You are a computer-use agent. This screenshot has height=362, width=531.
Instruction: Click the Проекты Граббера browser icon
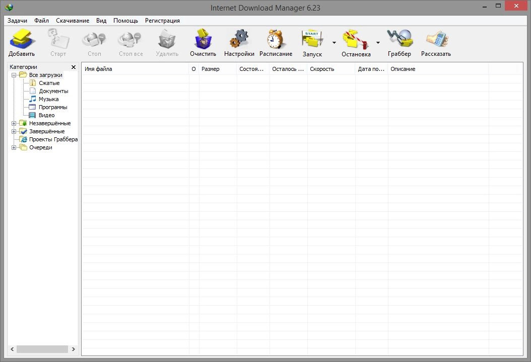[x=23, y=139]
